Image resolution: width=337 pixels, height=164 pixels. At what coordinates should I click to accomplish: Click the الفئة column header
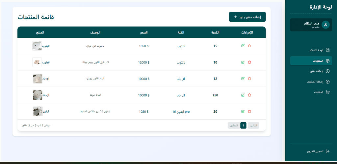click(x=181, y=33)
